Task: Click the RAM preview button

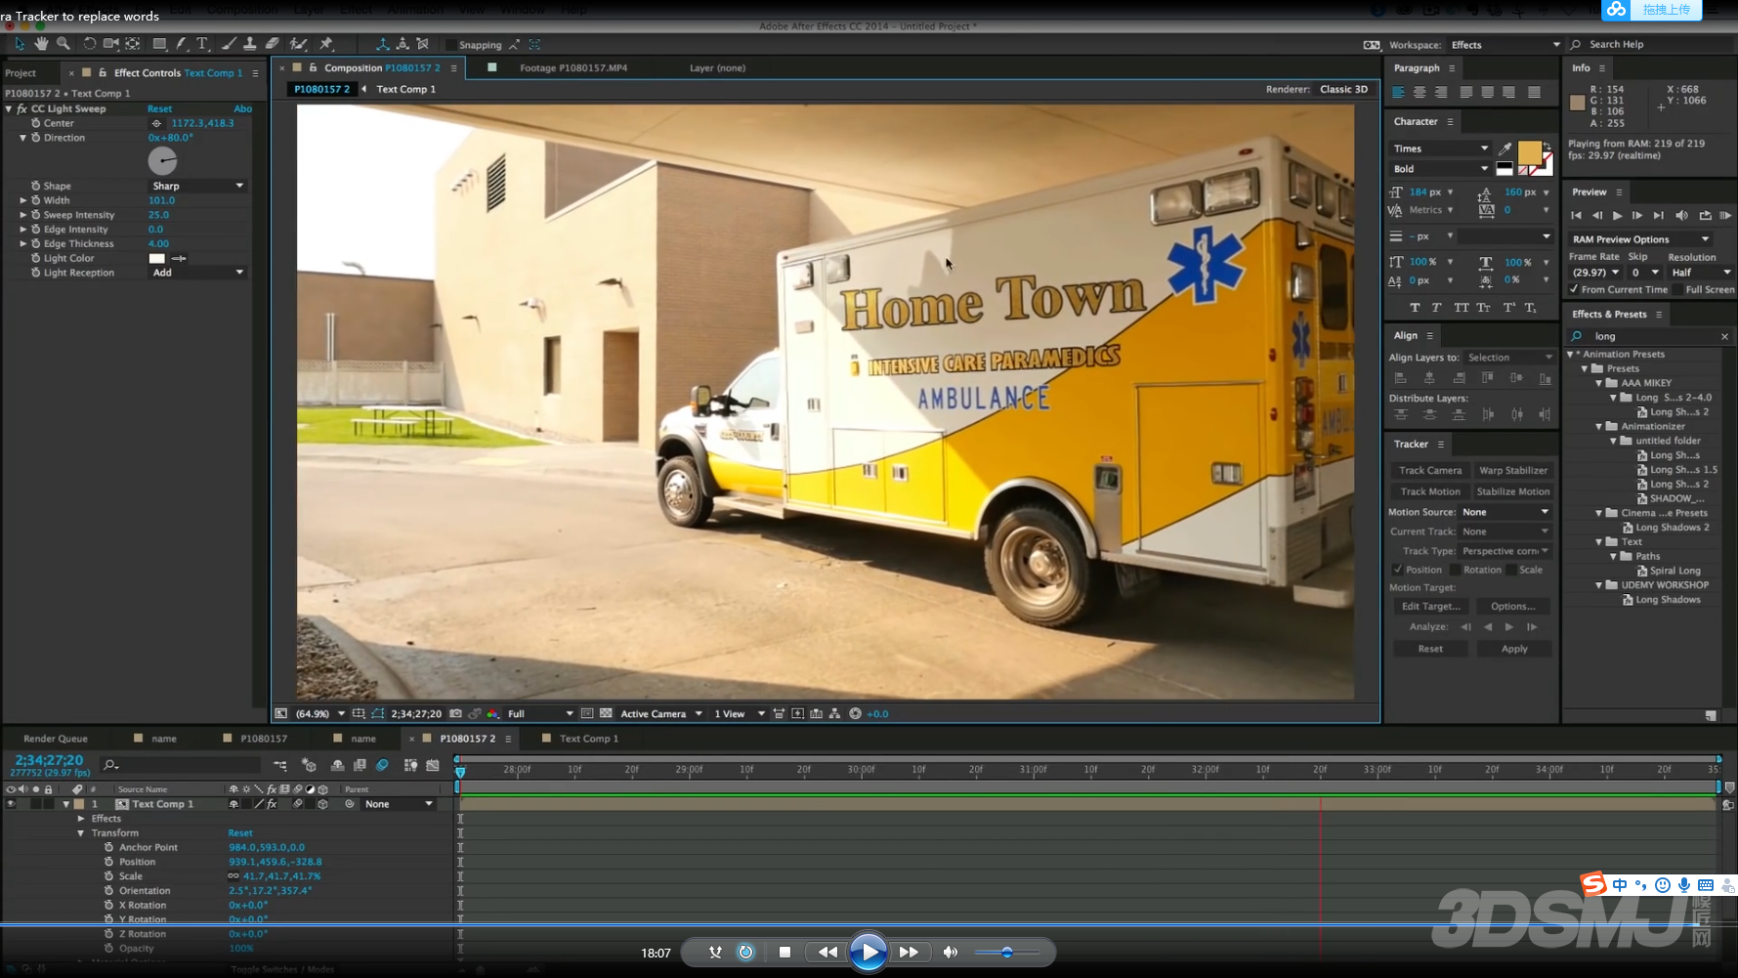Action: 1725,215
